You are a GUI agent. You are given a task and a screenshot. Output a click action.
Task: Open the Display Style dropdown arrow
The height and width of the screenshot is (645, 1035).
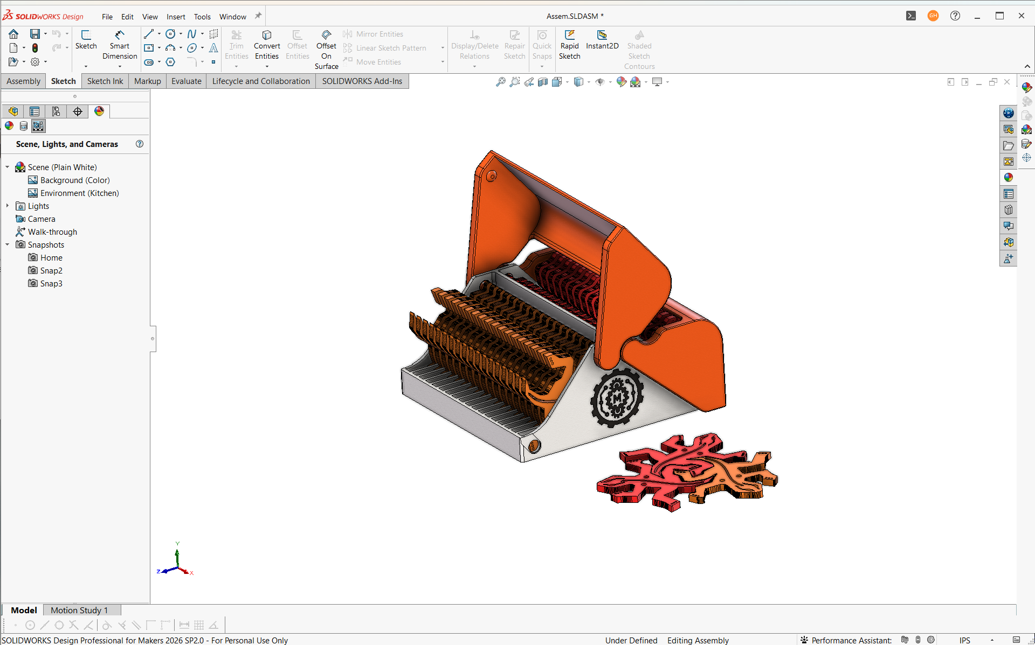click(589, 82)
